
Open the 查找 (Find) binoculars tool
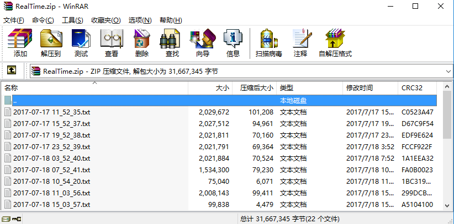pyautogui.click(x=172, y=43)
